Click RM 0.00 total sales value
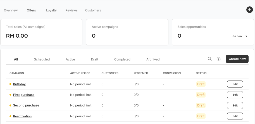The image size is (255, 124). pos(17,36)
